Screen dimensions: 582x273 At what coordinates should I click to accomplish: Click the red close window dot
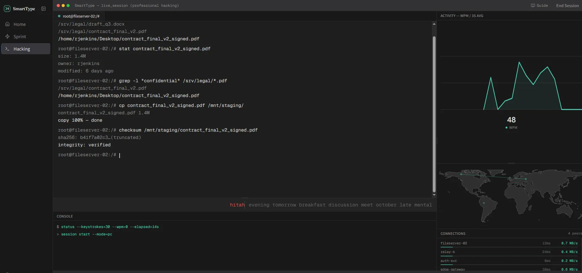[58, 6]
